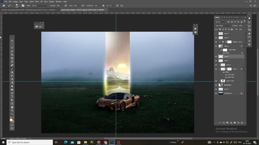259x145 pixels.
Task: Open the Window menu
Action: tap(59, 2)
